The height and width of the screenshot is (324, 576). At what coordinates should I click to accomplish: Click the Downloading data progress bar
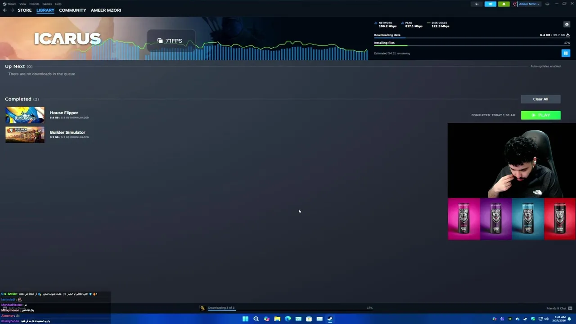472,38
